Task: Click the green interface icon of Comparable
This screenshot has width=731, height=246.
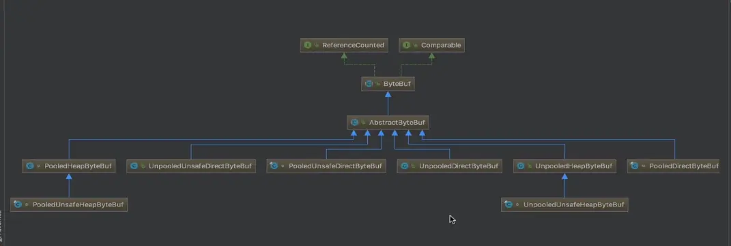Action: [407, 45]
